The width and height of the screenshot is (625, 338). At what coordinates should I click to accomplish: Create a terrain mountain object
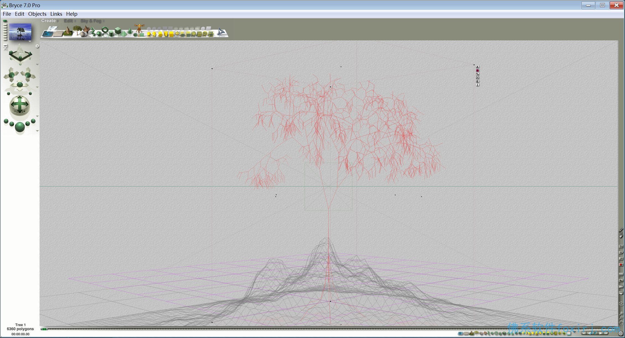(x=68, y=31)
